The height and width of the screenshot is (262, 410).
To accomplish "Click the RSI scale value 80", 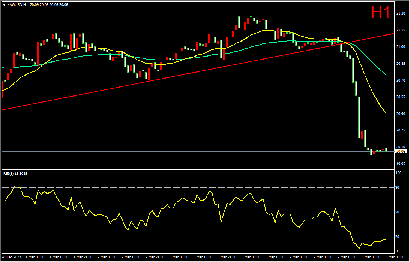I will pyautogui.click(x=398, y=188).
